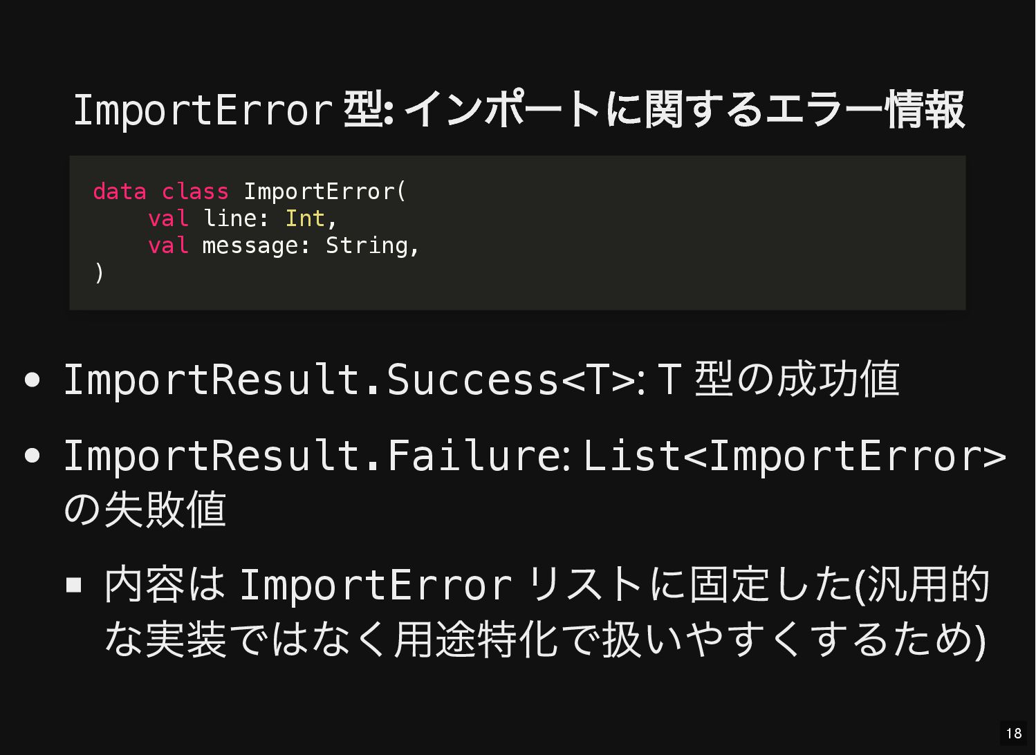Viewport: 1036px width, 755px height.
Task: Click the slide number 18 badge
Action: point(1014,734)
